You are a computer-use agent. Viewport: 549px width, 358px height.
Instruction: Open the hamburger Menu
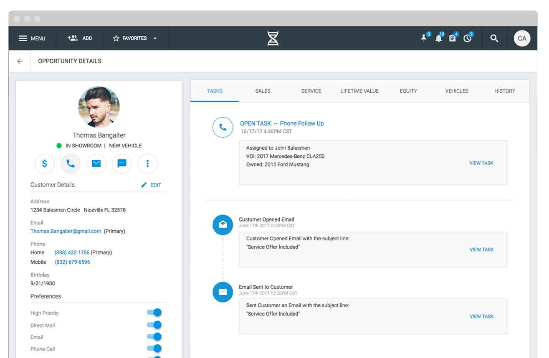32,38
